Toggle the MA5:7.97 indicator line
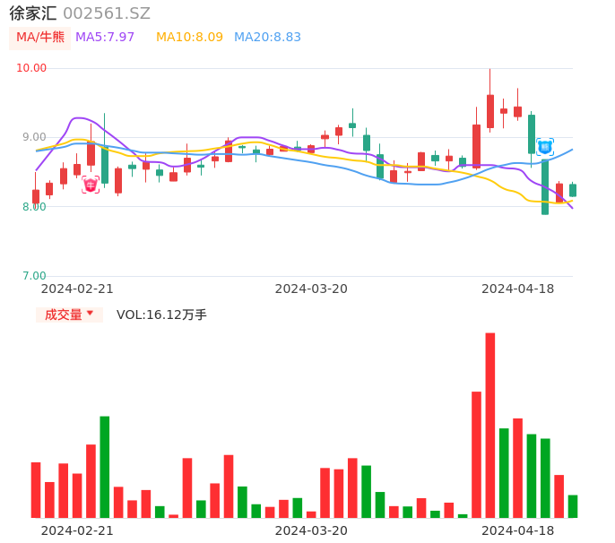The height and width of the screenshot is (543, 615). coord(105,38)
